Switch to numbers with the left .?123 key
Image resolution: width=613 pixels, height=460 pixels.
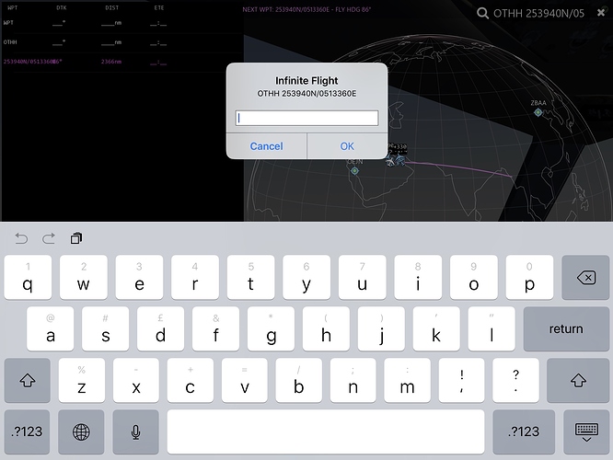pyautogui.click(x=27, y=431)
